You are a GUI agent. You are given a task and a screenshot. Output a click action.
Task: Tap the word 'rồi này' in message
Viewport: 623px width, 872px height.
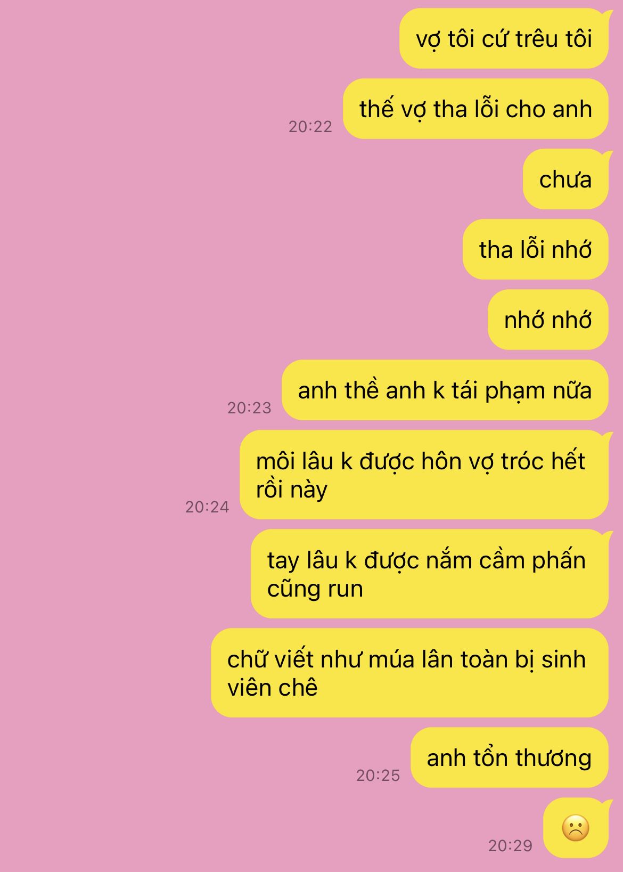291,490
